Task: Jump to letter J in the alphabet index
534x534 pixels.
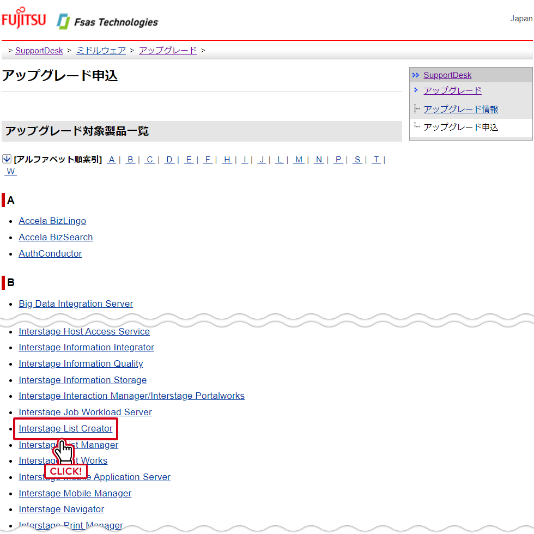Action: pos(262,159)
